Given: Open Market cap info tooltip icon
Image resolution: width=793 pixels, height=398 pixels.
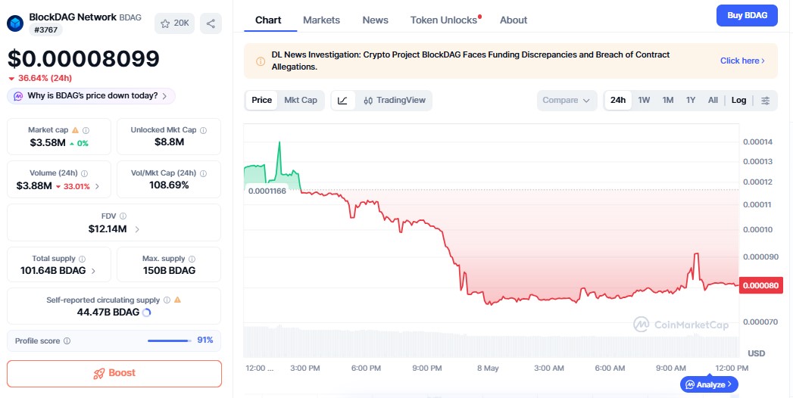Looking at the screenshot, I should pos(86,130).
